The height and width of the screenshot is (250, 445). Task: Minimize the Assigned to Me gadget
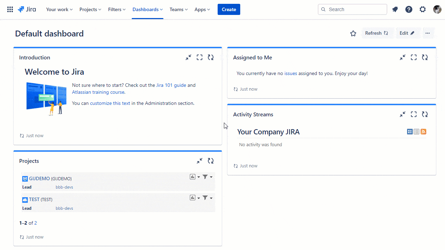pos(403,57)
